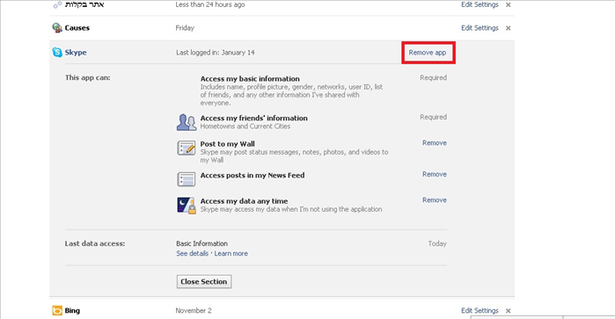The image size is (615, 319).
Task: Click the Access my data any time icon
Action: click(x=186, y=206)
